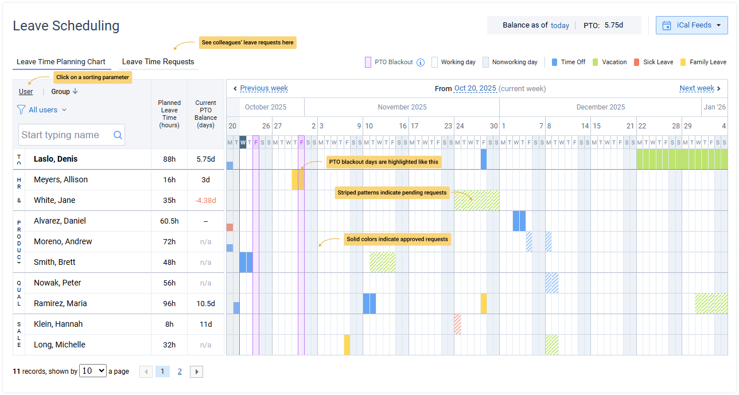The width and height of the screenshot is (739, 395).
Task: Click the left chevron beside Previous week
Action: (x=235, y=88)
